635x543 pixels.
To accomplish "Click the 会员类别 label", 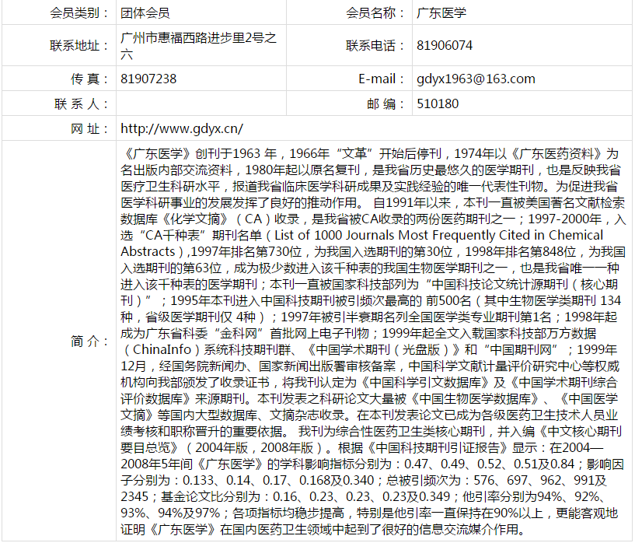I will 79,13.
